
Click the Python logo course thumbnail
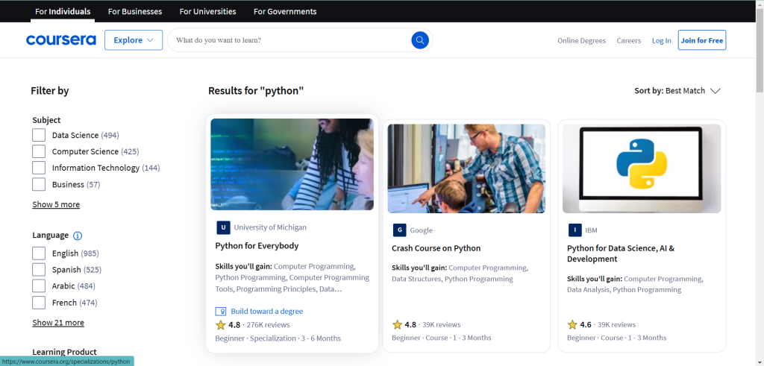point(642,168)
